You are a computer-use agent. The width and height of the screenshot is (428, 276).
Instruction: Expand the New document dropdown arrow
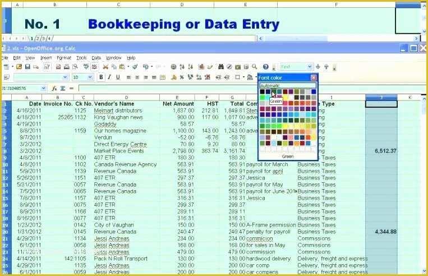pos(12,67)
